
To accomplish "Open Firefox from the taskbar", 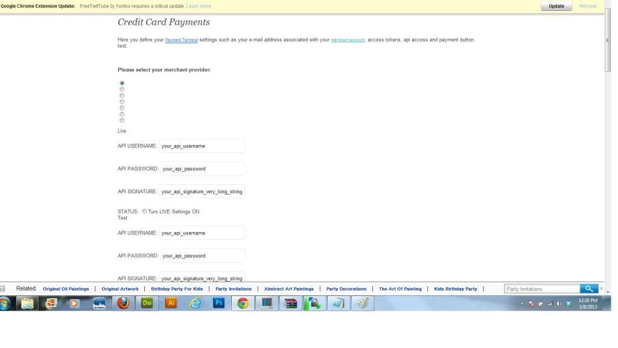I will (x=124, y=303).
